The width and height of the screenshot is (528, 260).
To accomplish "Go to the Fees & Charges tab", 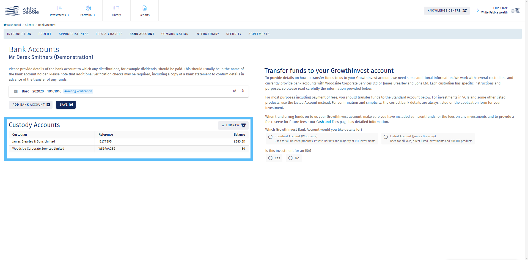I will click(109, 34).
